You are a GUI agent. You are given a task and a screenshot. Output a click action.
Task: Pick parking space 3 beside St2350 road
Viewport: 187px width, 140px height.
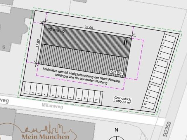[x=166, y=50]
